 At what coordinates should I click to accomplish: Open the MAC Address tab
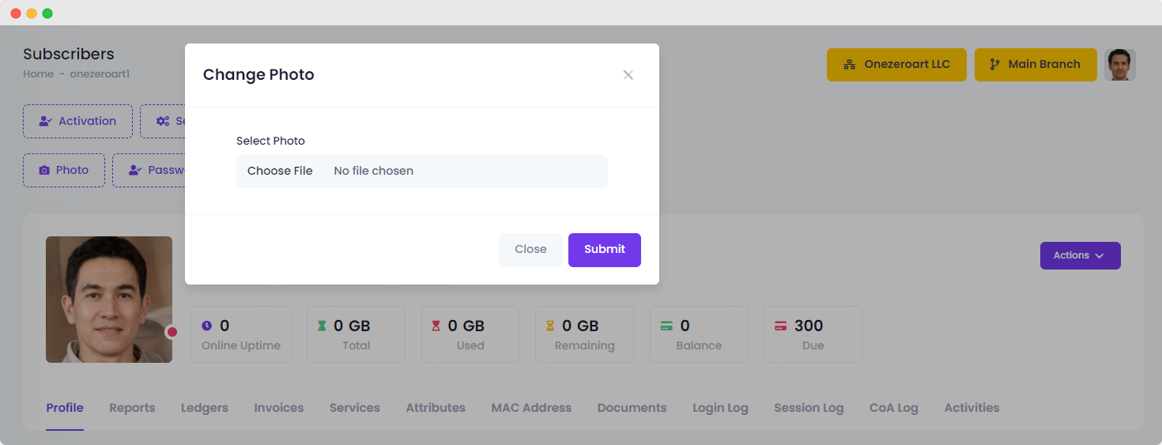[x=531, y=409]
